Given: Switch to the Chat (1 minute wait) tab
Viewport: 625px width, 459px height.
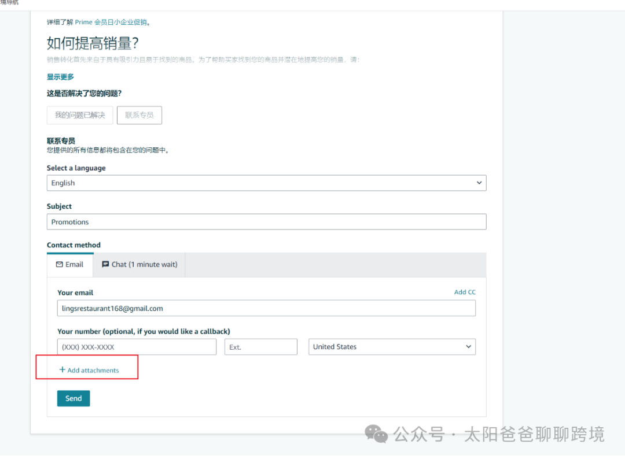Looking at the screenshot, I should click(x=139, y=264).
